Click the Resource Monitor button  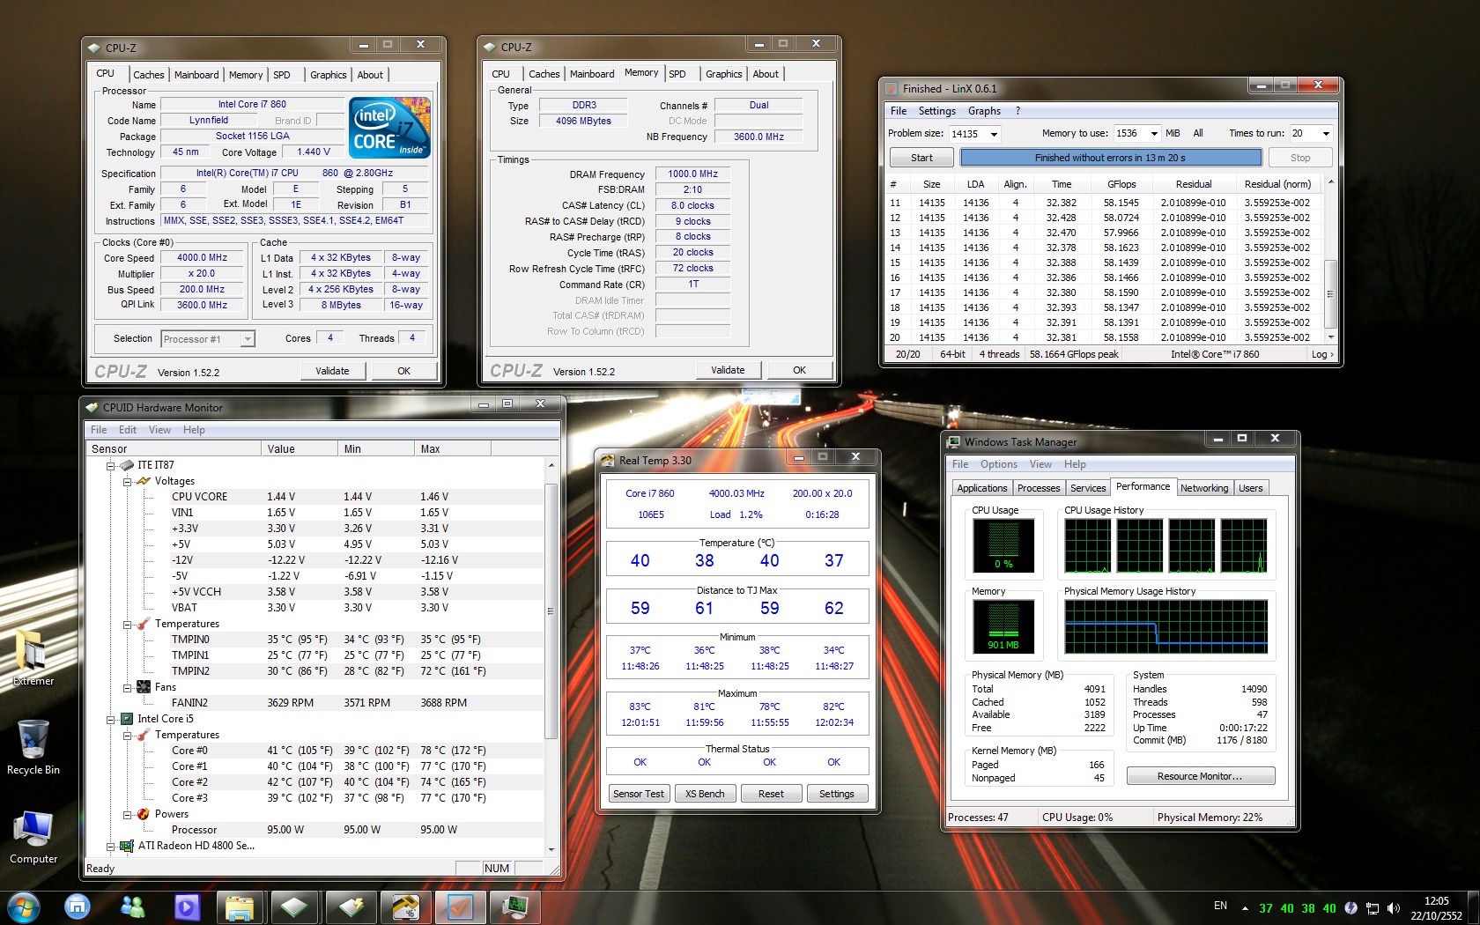click(x=1200, y=776)
